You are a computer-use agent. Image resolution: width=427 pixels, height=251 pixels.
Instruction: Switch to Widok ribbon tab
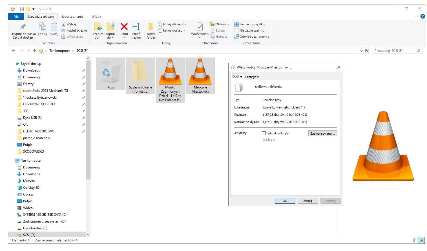pos(96,17)
